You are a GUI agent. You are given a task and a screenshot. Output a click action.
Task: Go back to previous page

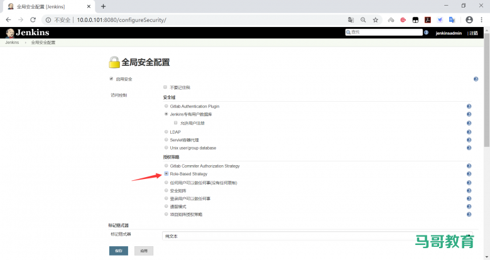click(x=8, y=19)
